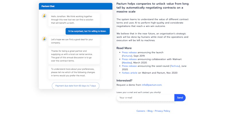Follow the Fortune link

pyautogui.click(x=127, y=56)
